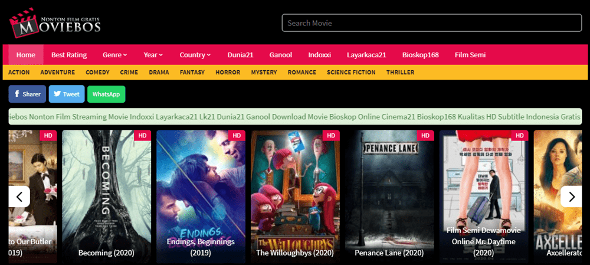Open the Becoming (2020) poster
Viewport: 590px width, 265px height.
click(106, 197)
